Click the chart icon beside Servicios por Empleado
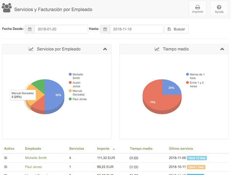231x175 pixels. [x=31, y=49]
